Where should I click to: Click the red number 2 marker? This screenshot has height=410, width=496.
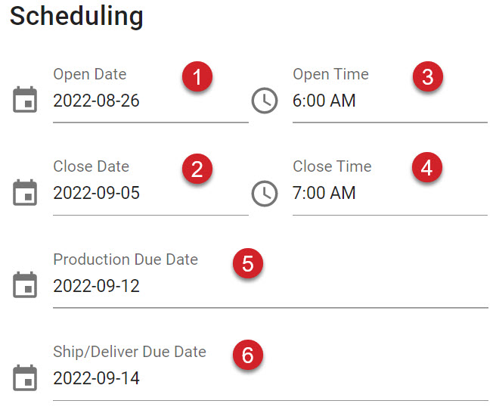pos(197,169)
